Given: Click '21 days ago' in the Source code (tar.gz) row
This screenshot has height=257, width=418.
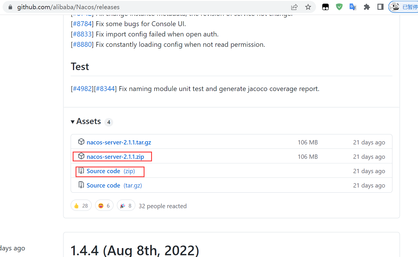Looking at the screenshot, I should [x=369, y=185].
